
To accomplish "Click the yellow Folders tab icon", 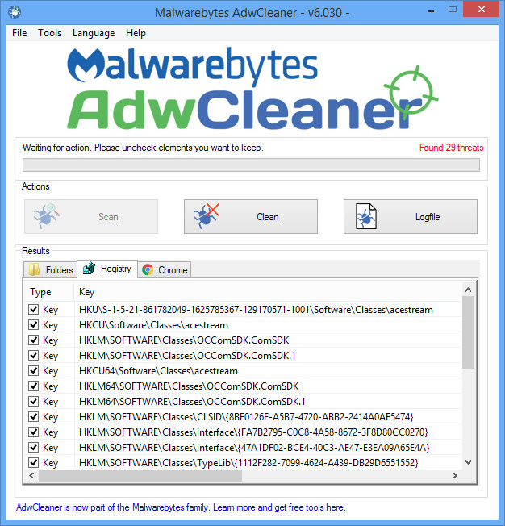I will (34, 269).
